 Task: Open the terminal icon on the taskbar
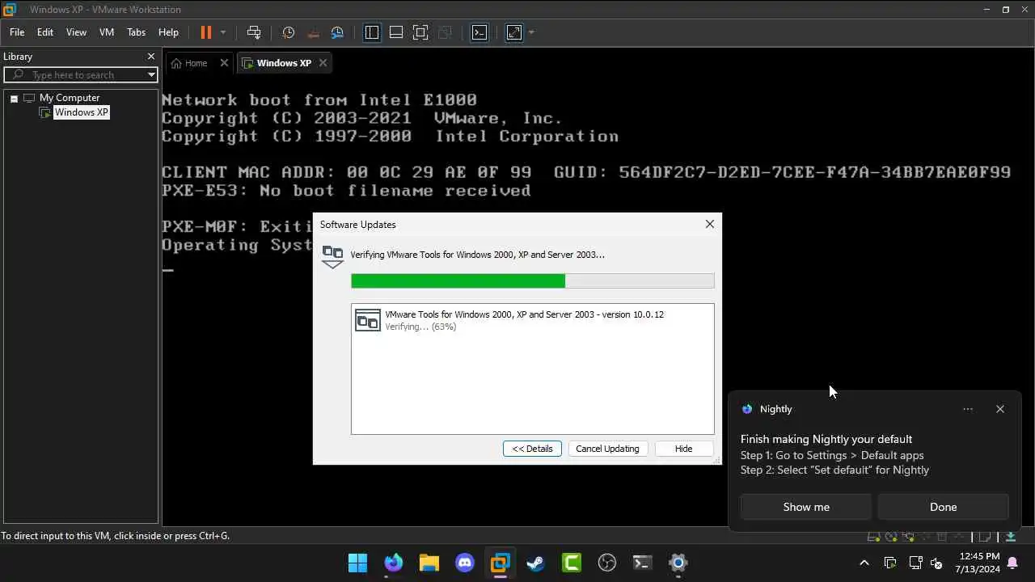point(642,563)
